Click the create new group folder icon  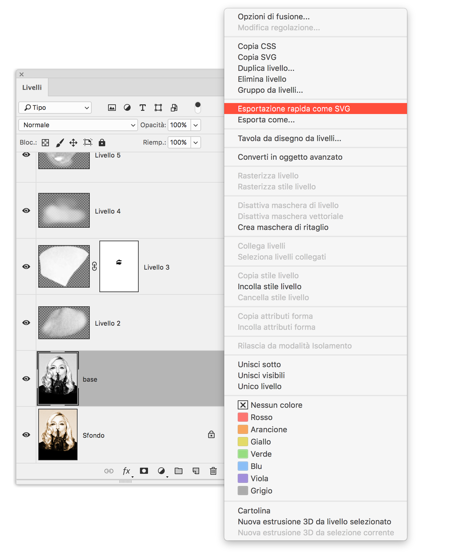pos(179,471)
